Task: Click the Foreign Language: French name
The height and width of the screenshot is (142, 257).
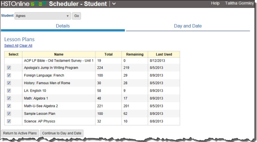Action: [x=44, y=76]
